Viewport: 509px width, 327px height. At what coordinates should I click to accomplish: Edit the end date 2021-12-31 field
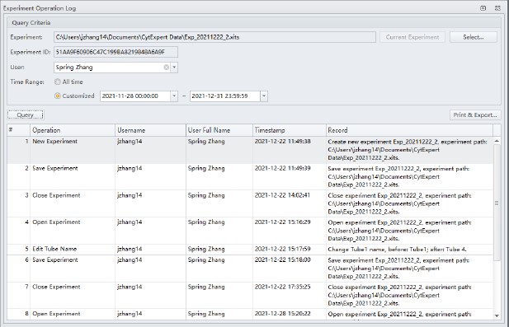[225, 96]
